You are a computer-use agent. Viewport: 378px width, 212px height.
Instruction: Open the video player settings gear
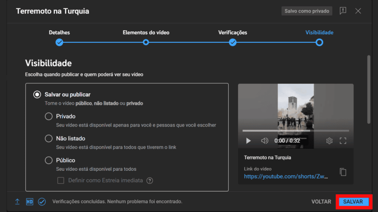(329, 141)
